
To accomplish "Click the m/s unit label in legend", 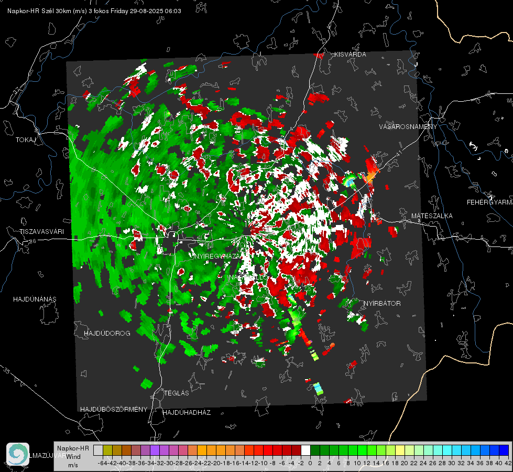I will click(73, 465).
